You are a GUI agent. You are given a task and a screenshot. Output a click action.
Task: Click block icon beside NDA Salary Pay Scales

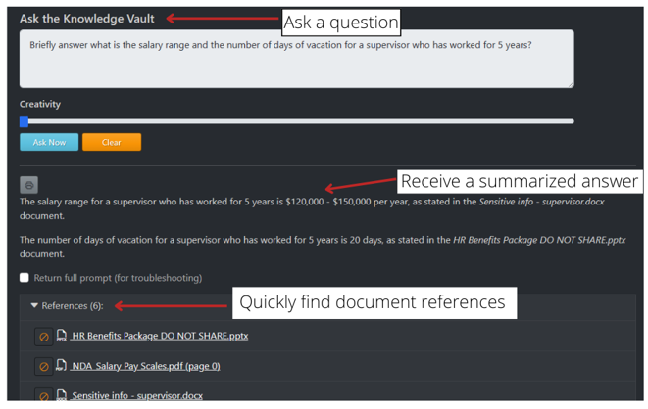coord(43,366)
